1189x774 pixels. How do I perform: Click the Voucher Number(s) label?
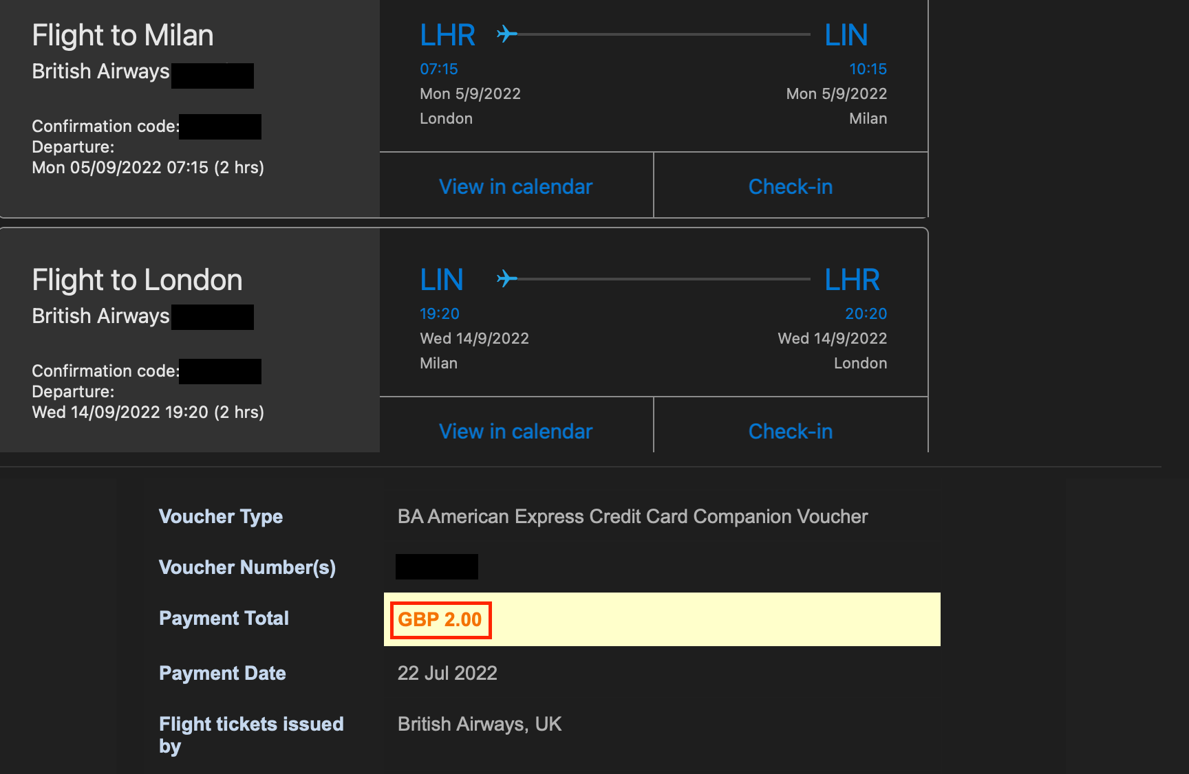(x=247, y=567)
